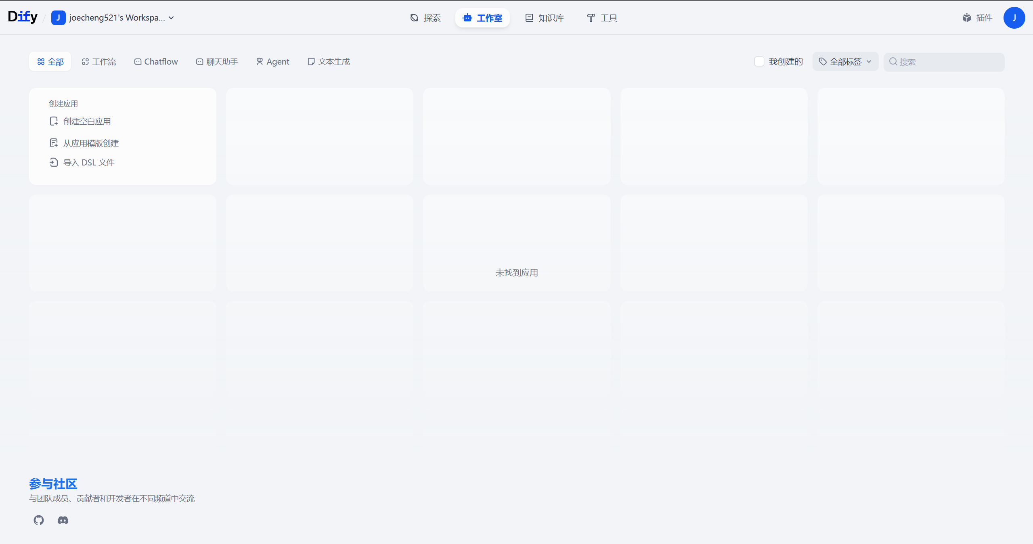Click the import DSL file icon
1033x544 pixels.
(x=54, y=163)
